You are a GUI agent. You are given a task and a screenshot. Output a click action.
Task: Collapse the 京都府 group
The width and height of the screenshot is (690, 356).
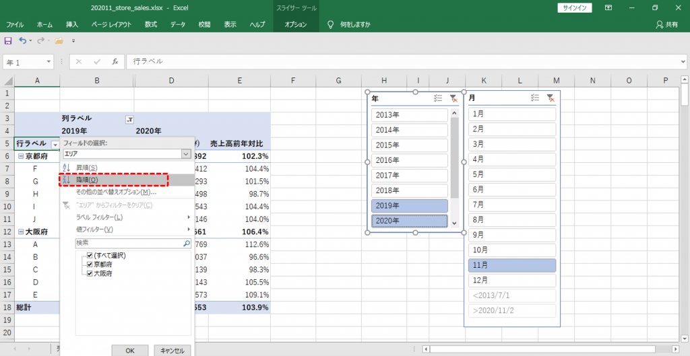pyautogui.click(x=20, y=156)
